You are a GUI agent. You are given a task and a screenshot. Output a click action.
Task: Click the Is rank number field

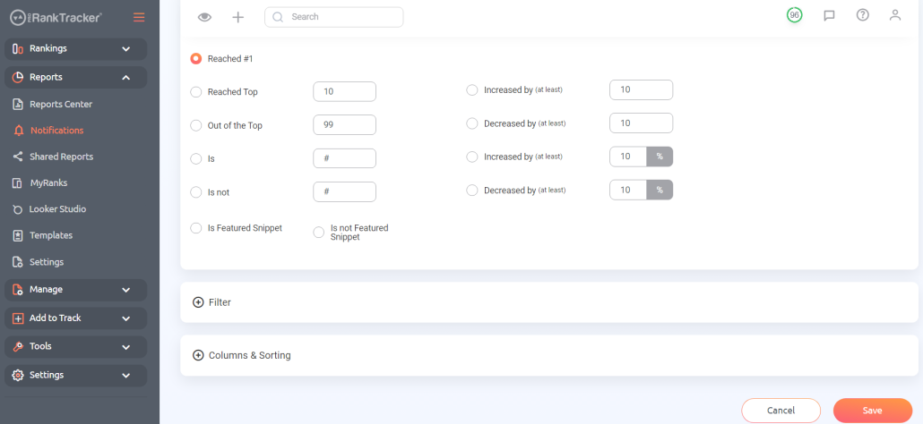point(344,158)
